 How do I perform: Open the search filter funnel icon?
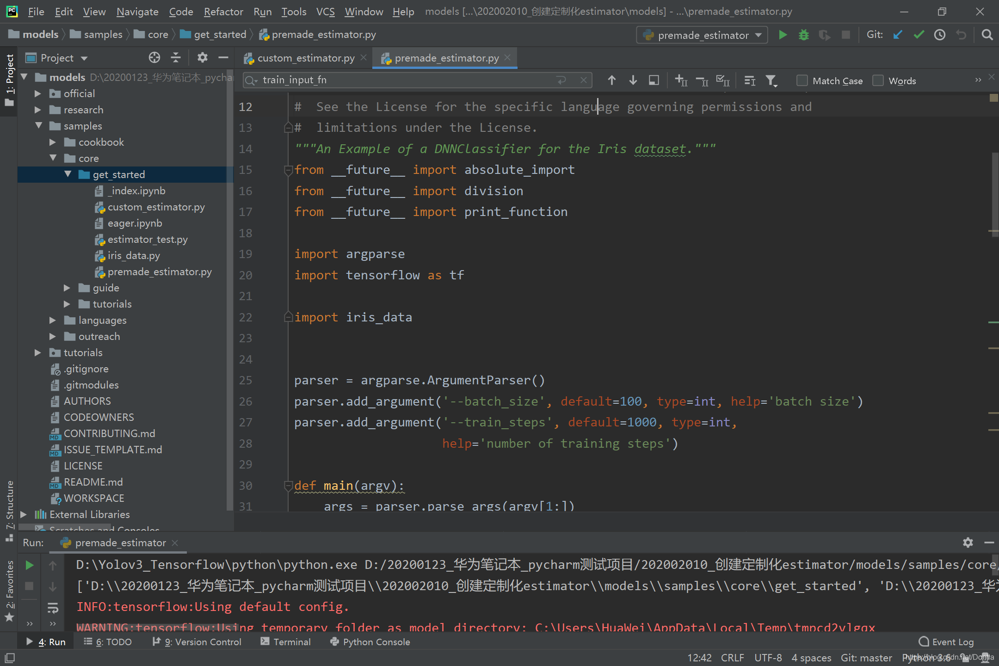click(771, 80)
